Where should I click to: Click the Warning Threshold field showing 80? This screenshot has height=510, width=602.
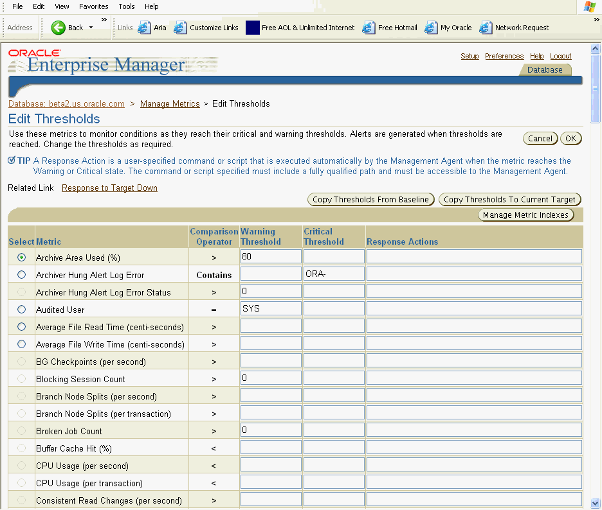[270, 256]
